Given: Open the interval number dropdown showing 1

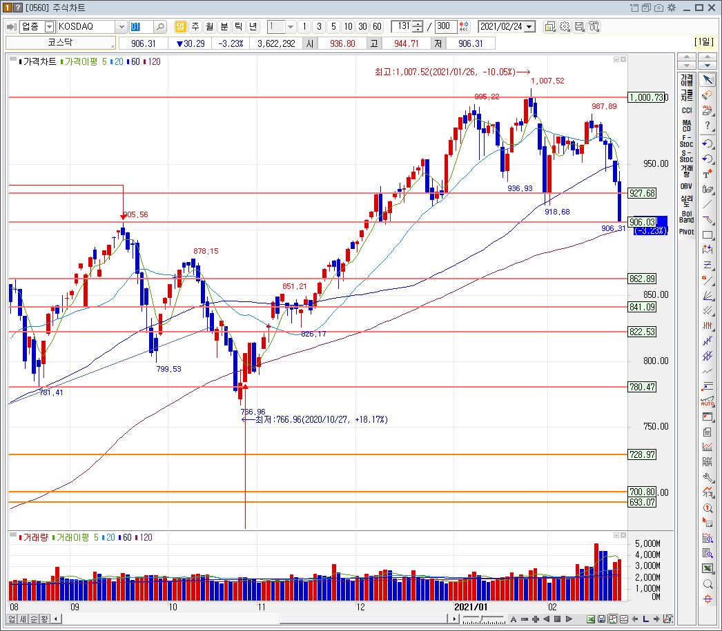Looking at the screenshot, I should coord(290,27).
